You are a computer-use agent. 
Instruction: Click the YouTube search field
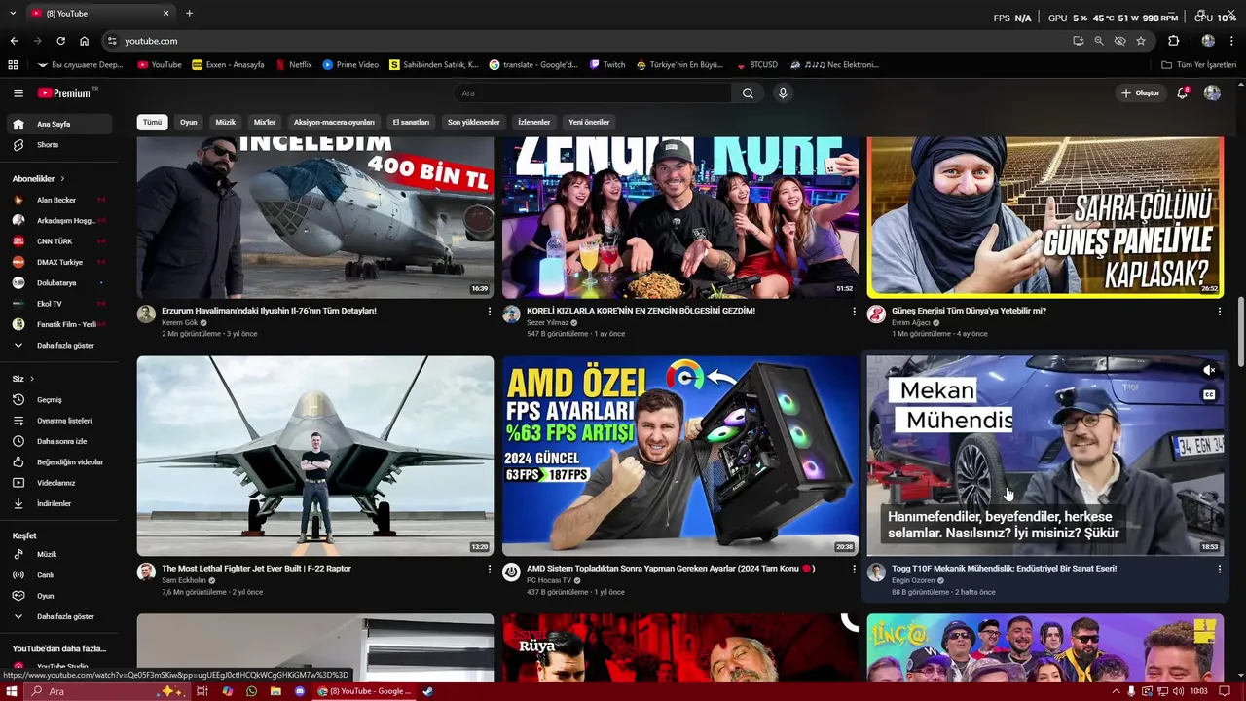coord(593,93)
